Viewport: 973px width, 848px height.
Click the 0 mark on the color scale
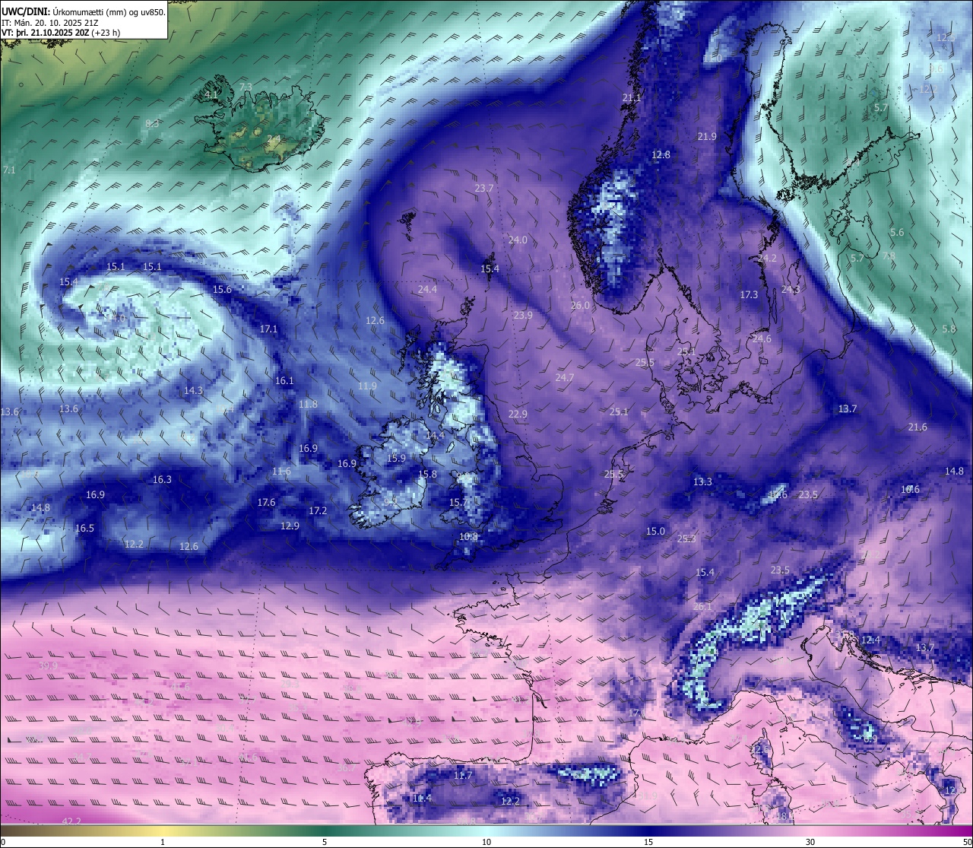[3, 842]
